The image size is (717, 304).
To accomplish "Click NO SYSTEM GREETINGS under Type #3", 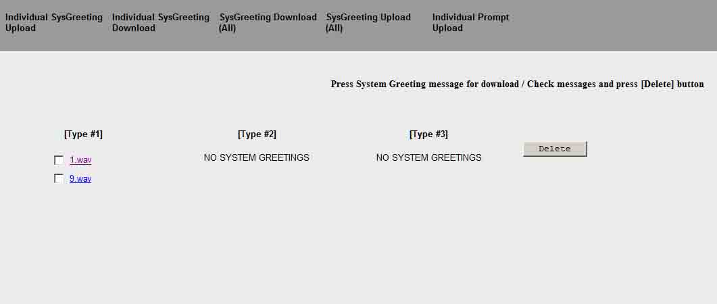I will [x=428, y=157].
